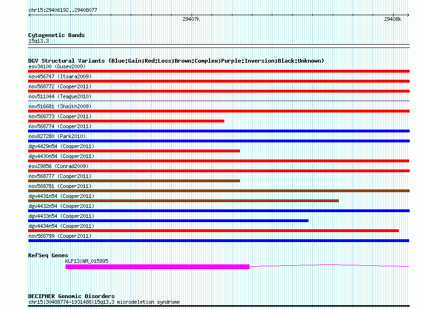Viewport: 423px width, 309px height.
Task: Click the brown bar under nsv568781
Action: pyautogui.click(x=219, y=191)
